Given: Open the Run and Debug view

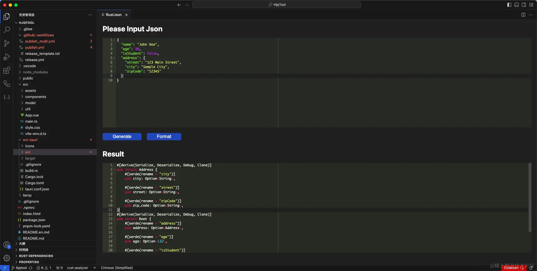Looking at the screenshot, I should click(7, 57).
